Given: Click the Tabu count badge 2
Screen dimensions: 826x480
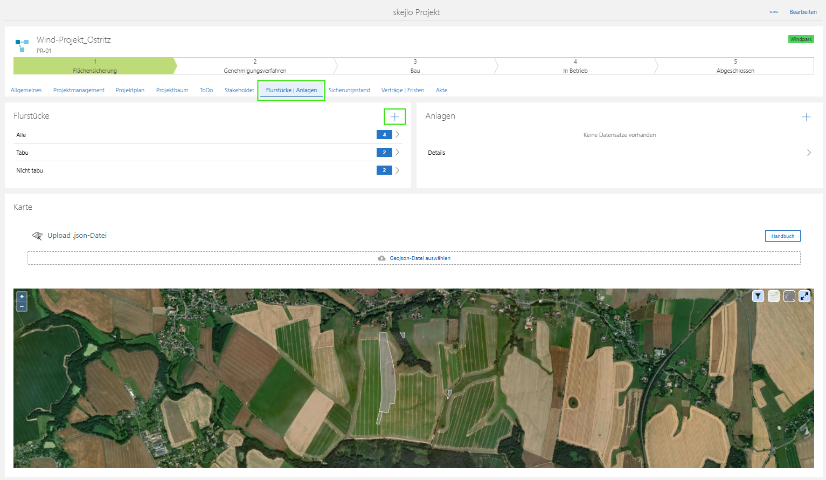Looking at the screenshot, I should tap(384, 153).
